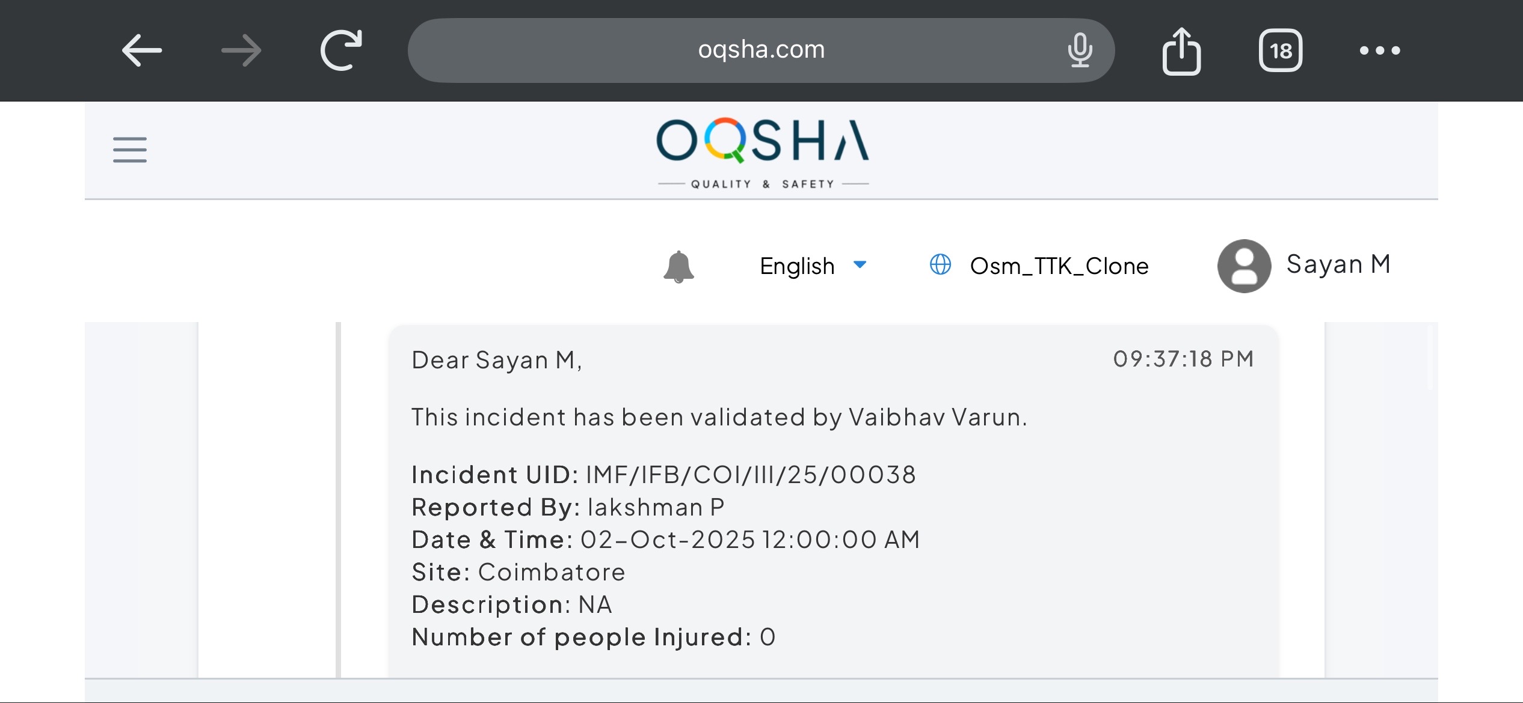1523x703 pixels.
Task: Open the browser share sheet
Action: tap(1181, 51)
